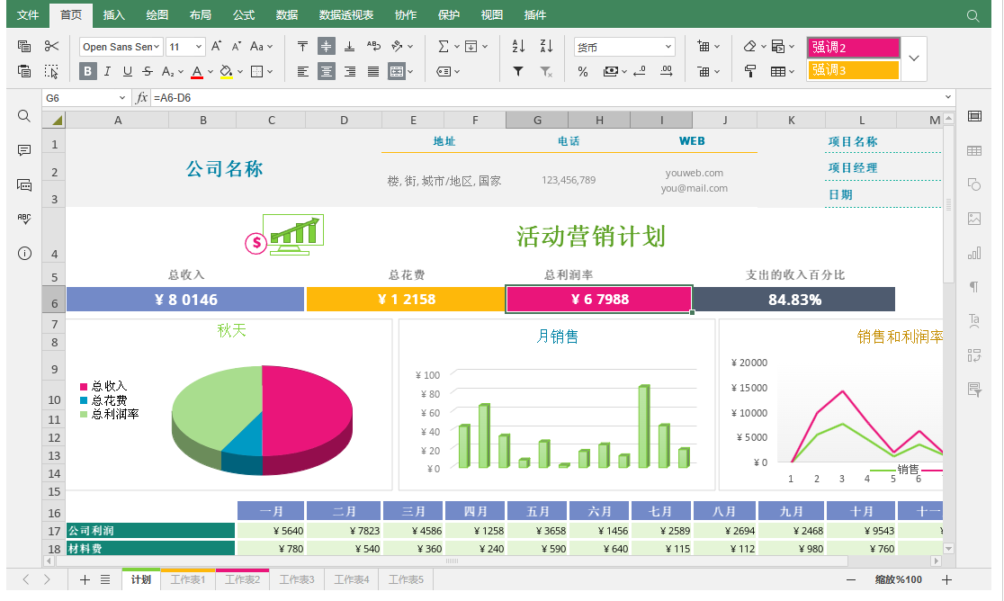Open spell check in left sidebar
The height and width of the screenshot is (601, 1004).
coord(23,219)
